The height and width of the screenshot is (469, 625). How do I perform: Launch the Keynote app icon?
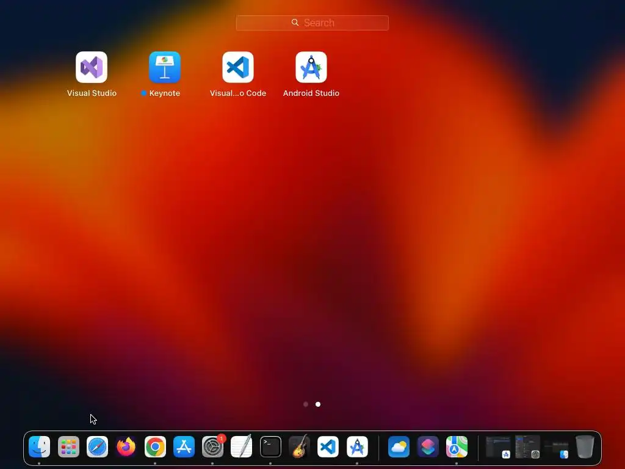click(165, 67)
